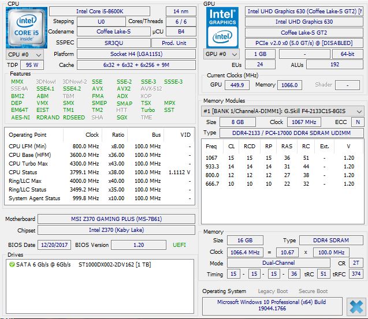
Task: Click the 64-bit bus width field
Action: (x=348, y=54)
